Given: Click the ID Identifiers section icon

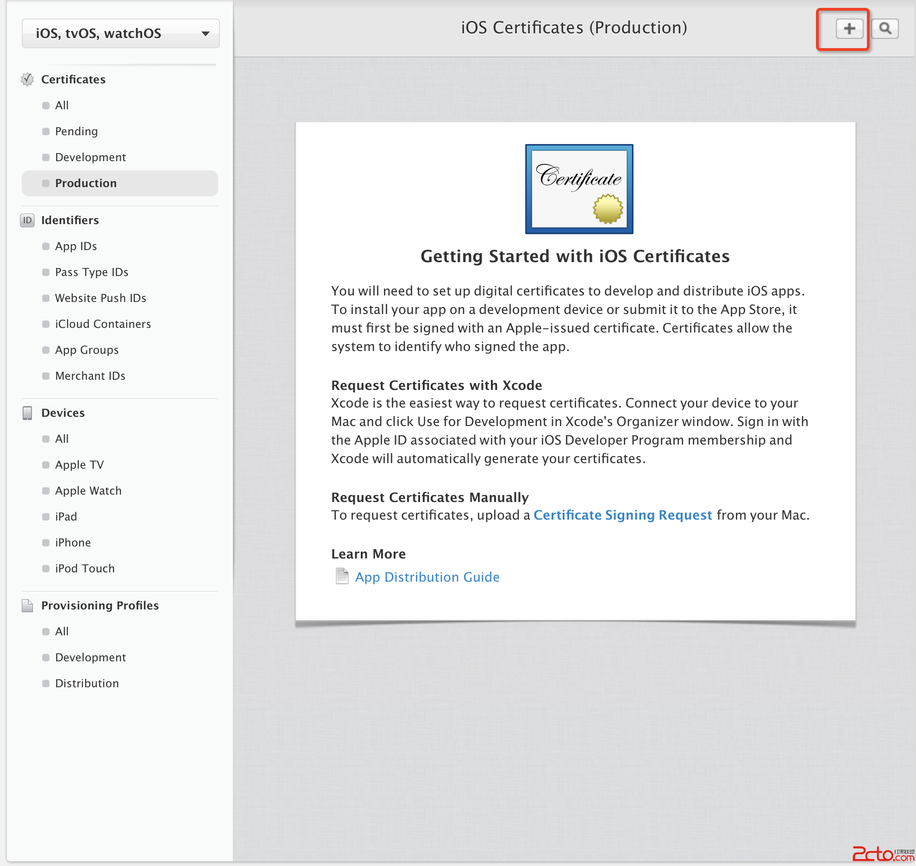Looking at the screenshot, I should tap(27, 220).
